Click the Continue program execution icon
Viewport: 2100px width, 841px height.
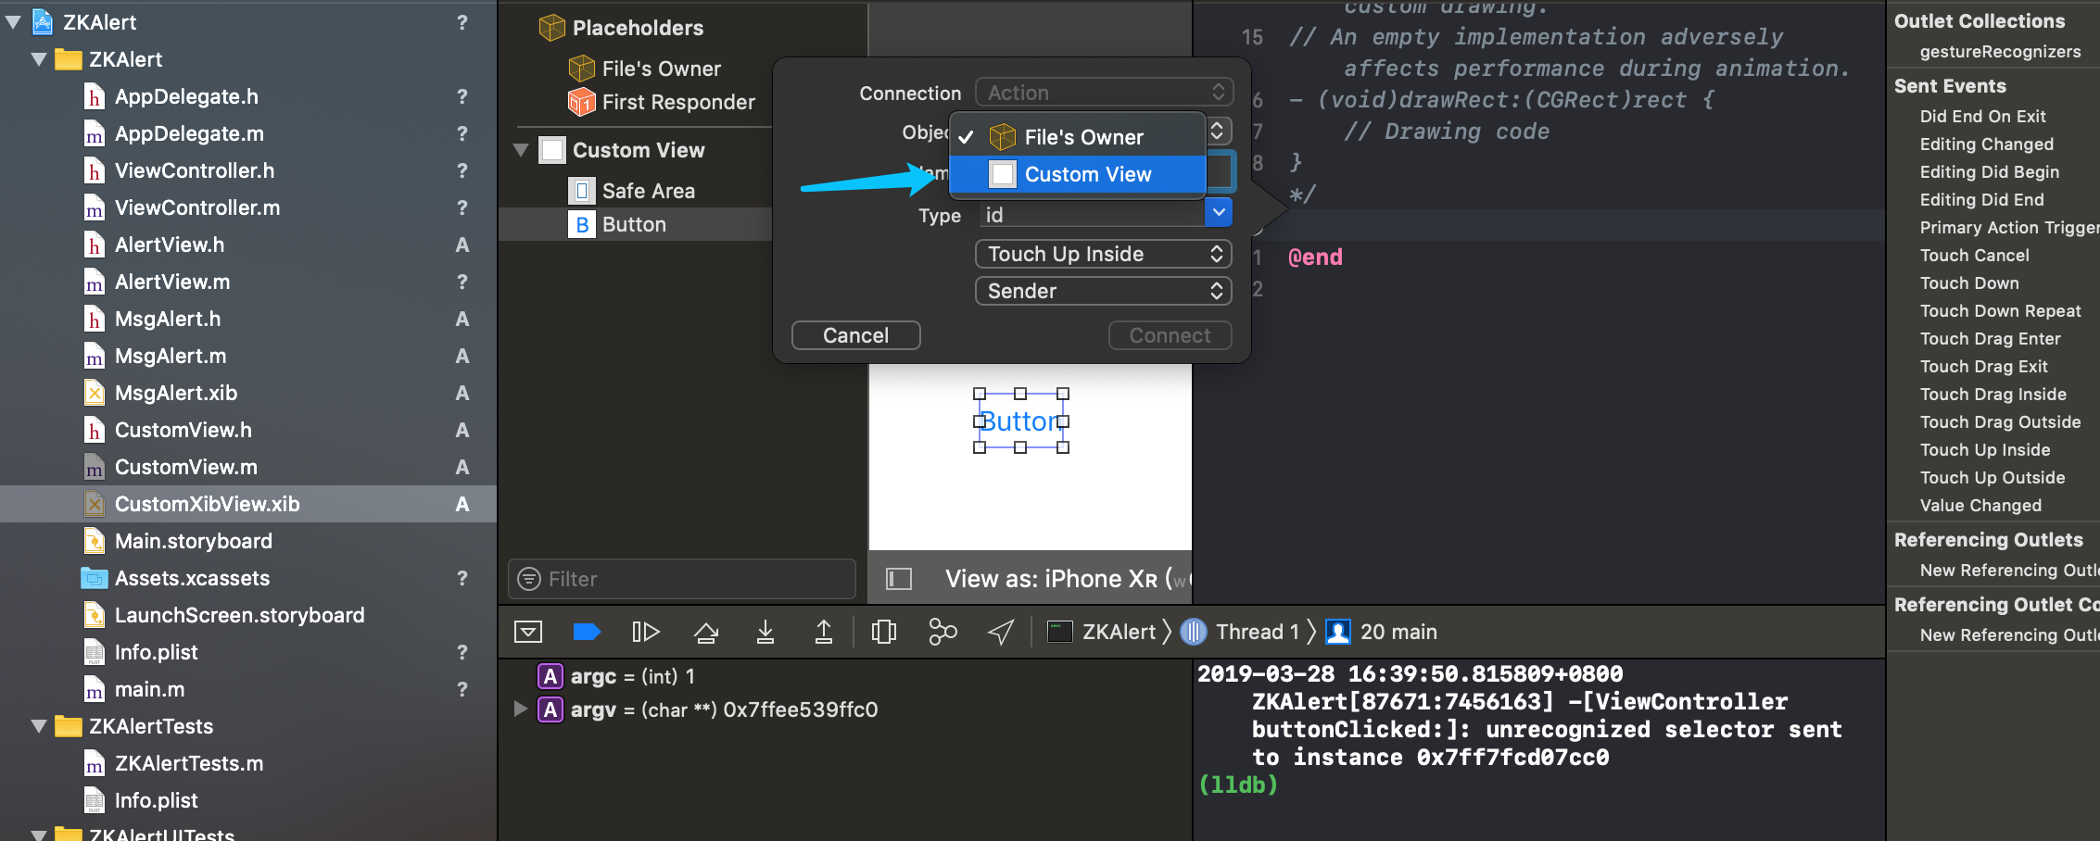(x=645, y=632)
